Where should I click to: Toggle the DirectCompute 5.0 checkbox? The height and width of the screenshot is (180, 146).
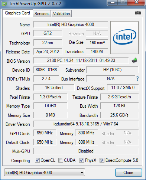click(x=102, y=160)
